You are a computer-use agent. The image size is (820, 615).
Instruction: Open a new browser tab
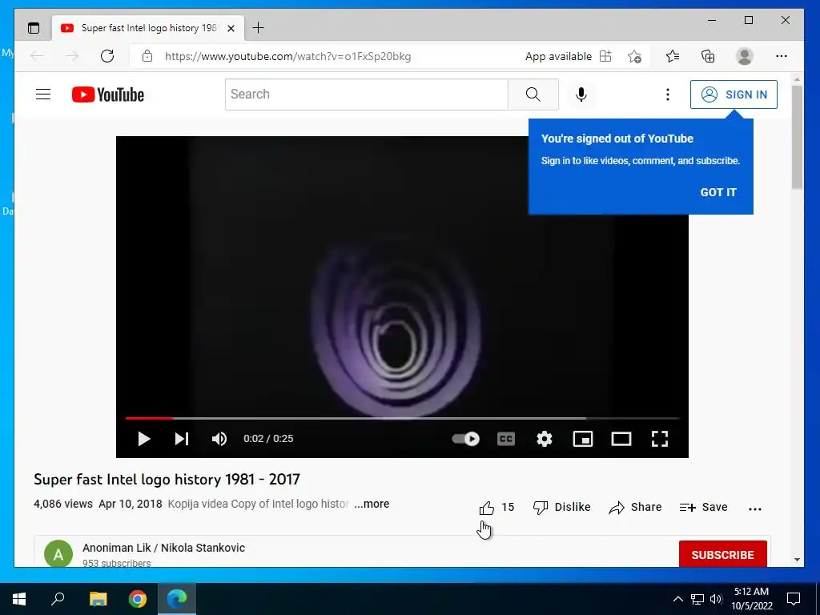point(258,28)
